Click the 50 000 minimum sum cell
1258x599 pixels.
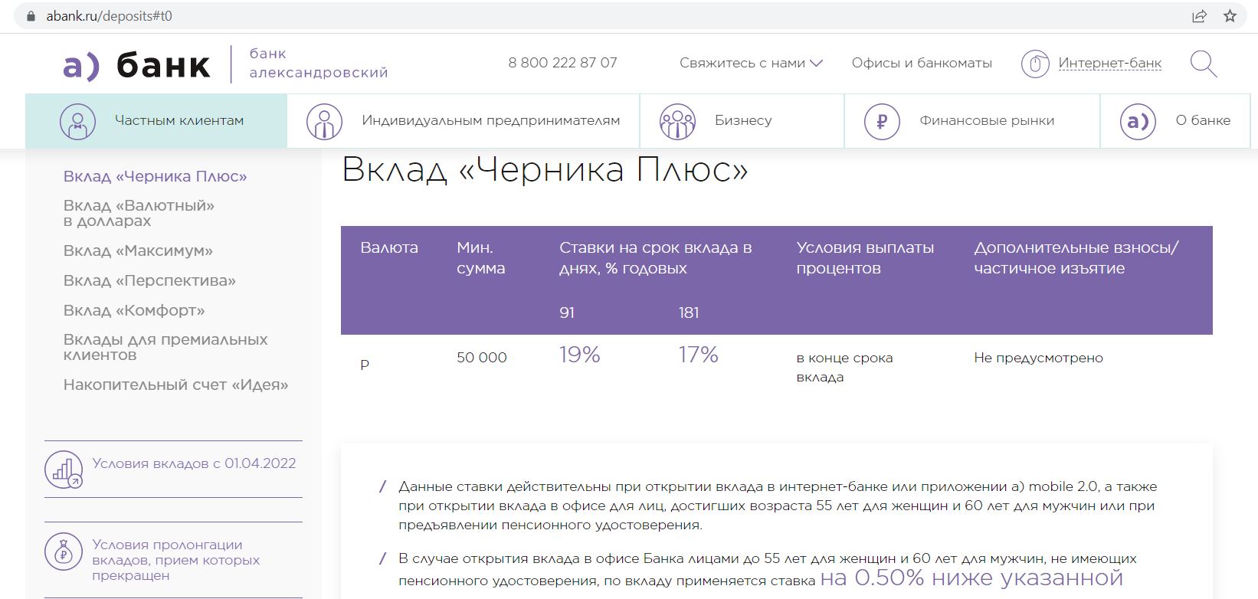tap(482, 358)
